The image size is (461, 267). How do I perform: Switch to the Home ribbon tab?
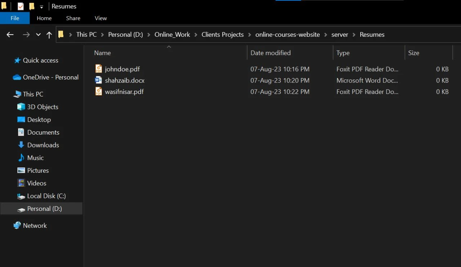pos(44,18)
